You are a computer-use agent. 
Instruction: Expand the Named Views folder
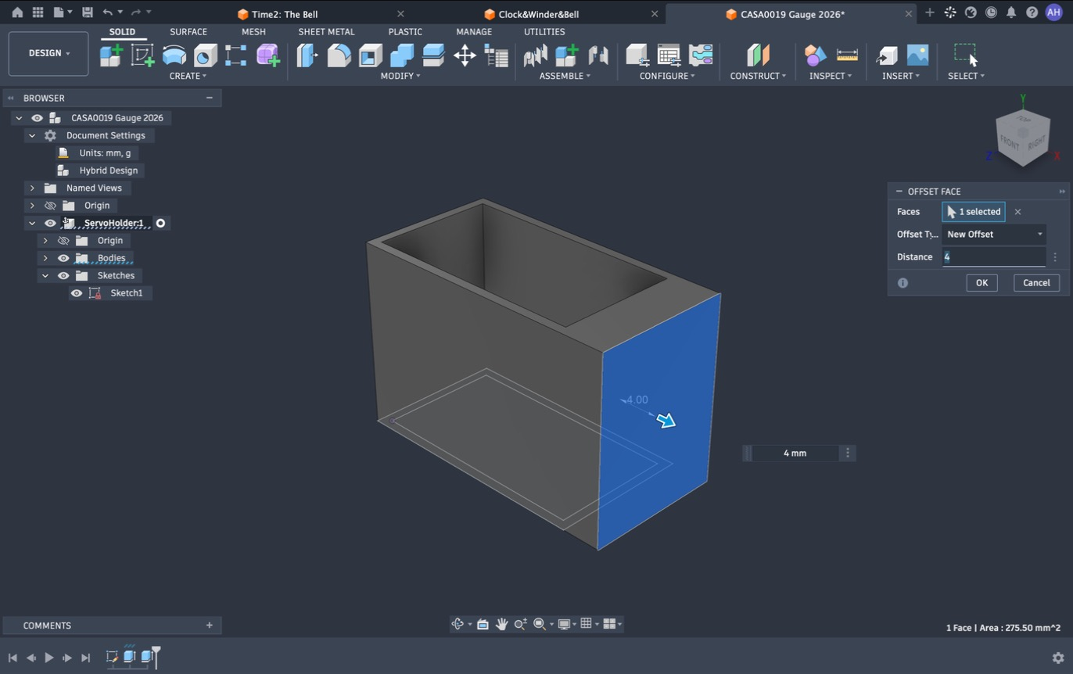[32, 188]
